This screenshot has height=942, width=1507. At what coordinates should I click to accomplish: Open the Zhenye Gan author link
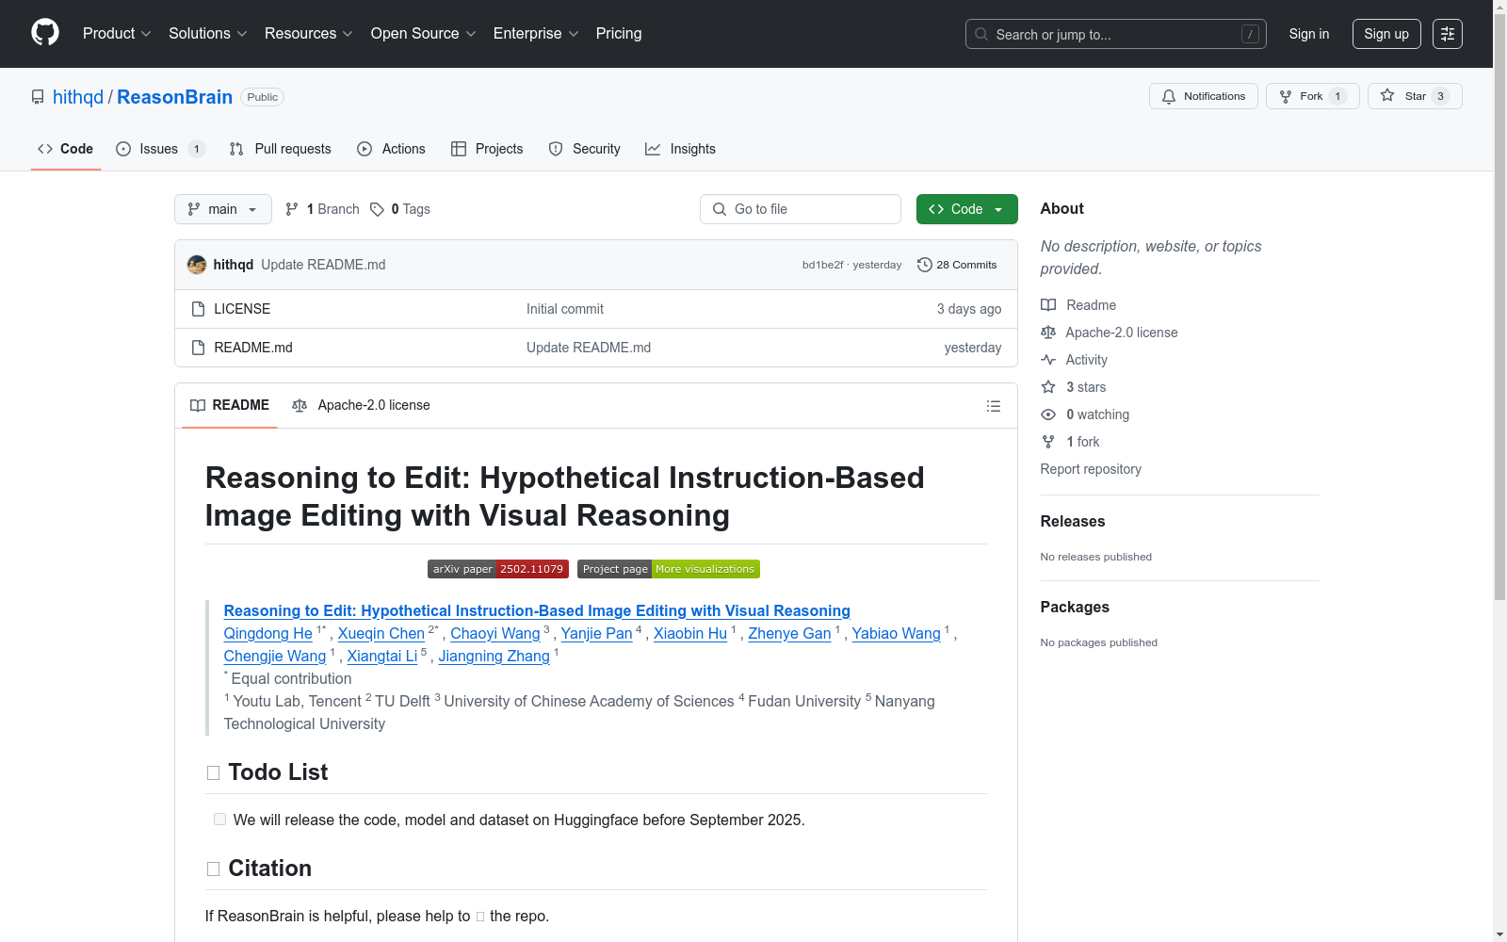tap(789, 633)
